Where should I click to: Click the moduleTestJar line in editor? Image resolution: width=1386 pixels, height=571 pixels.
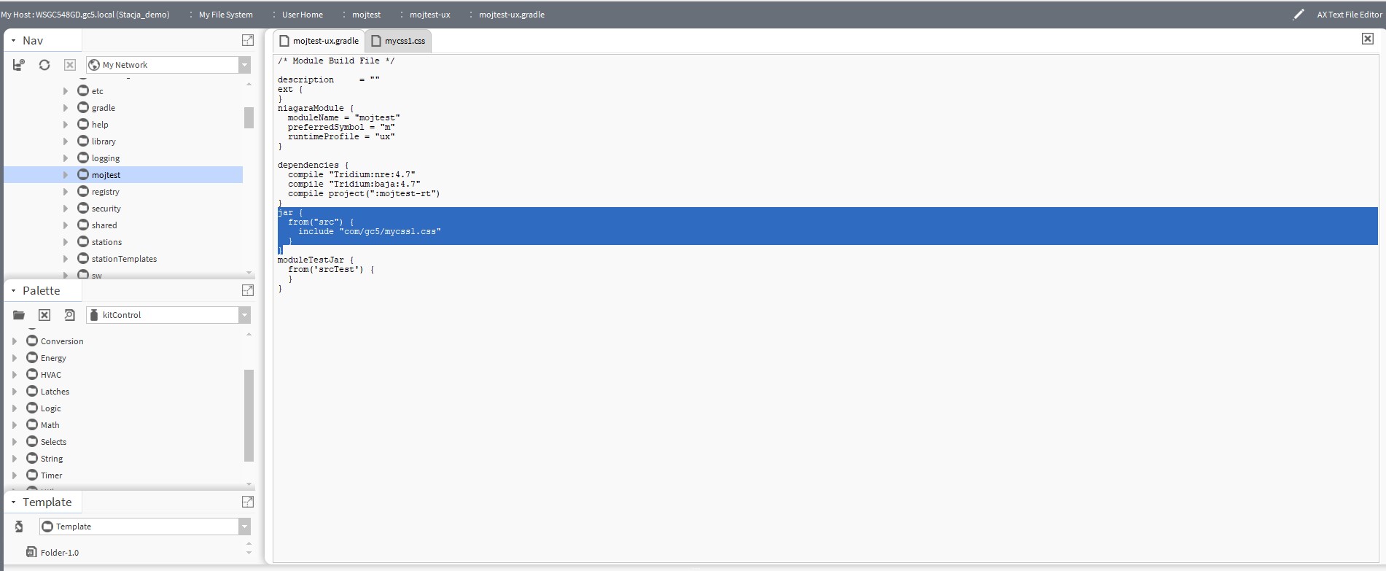tap(315, 260)
